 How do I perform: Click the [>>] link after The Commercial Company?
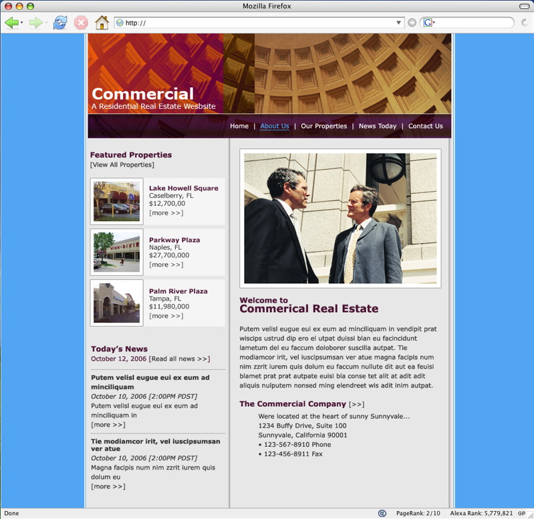(357, 404)
